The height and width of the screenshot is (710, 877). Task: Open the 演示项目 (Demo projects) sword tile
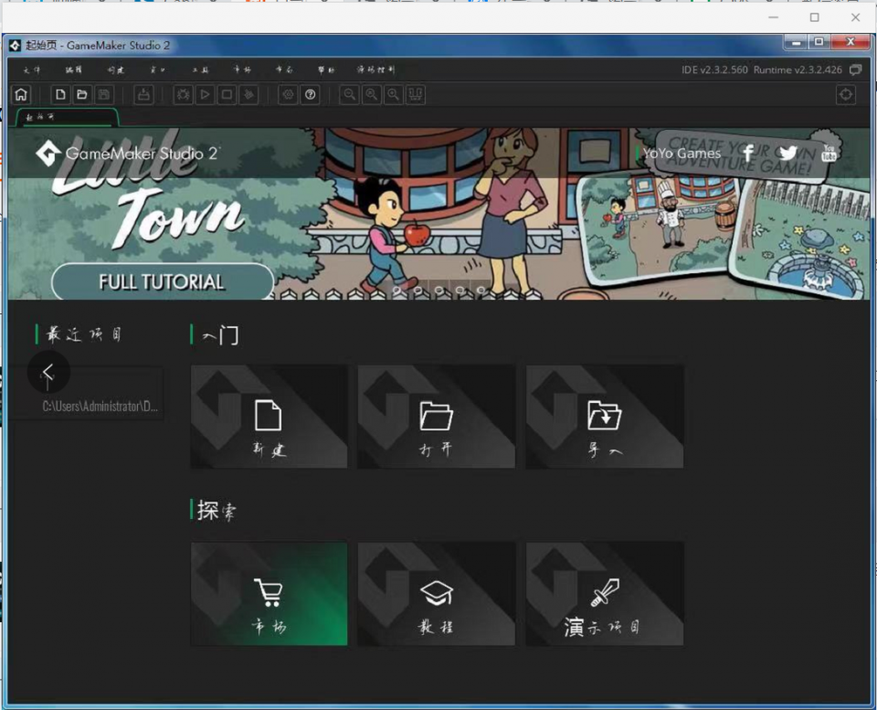click(x=605, y=594)
